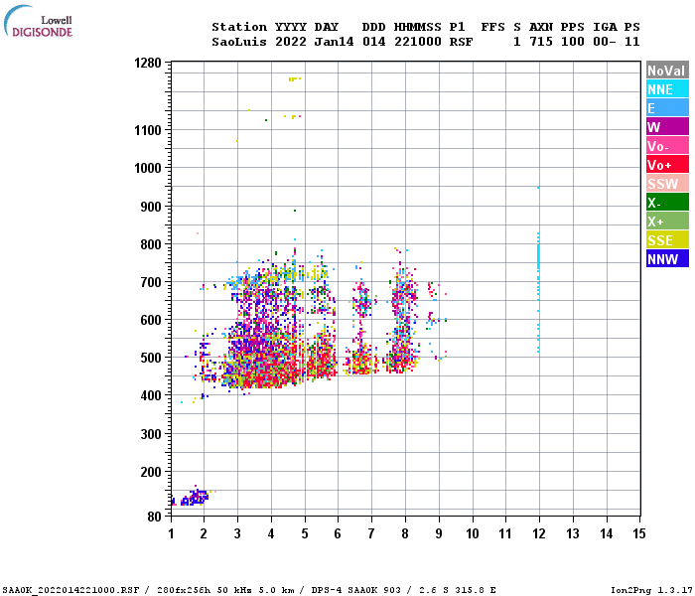Click the 600 height axis label
Screen dimensions: 695x596
[x=151, y=320]
